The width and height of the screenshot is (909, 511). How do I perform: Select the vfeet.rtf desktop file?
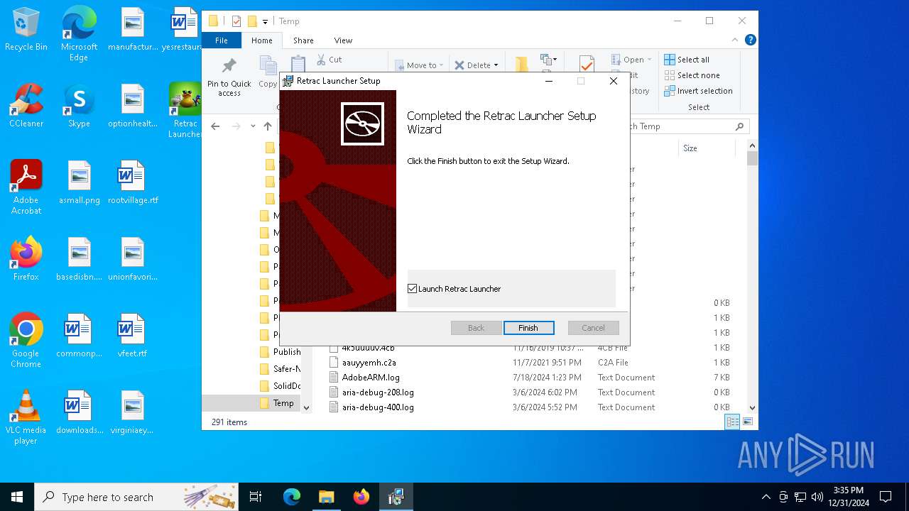tap(133, 336)
